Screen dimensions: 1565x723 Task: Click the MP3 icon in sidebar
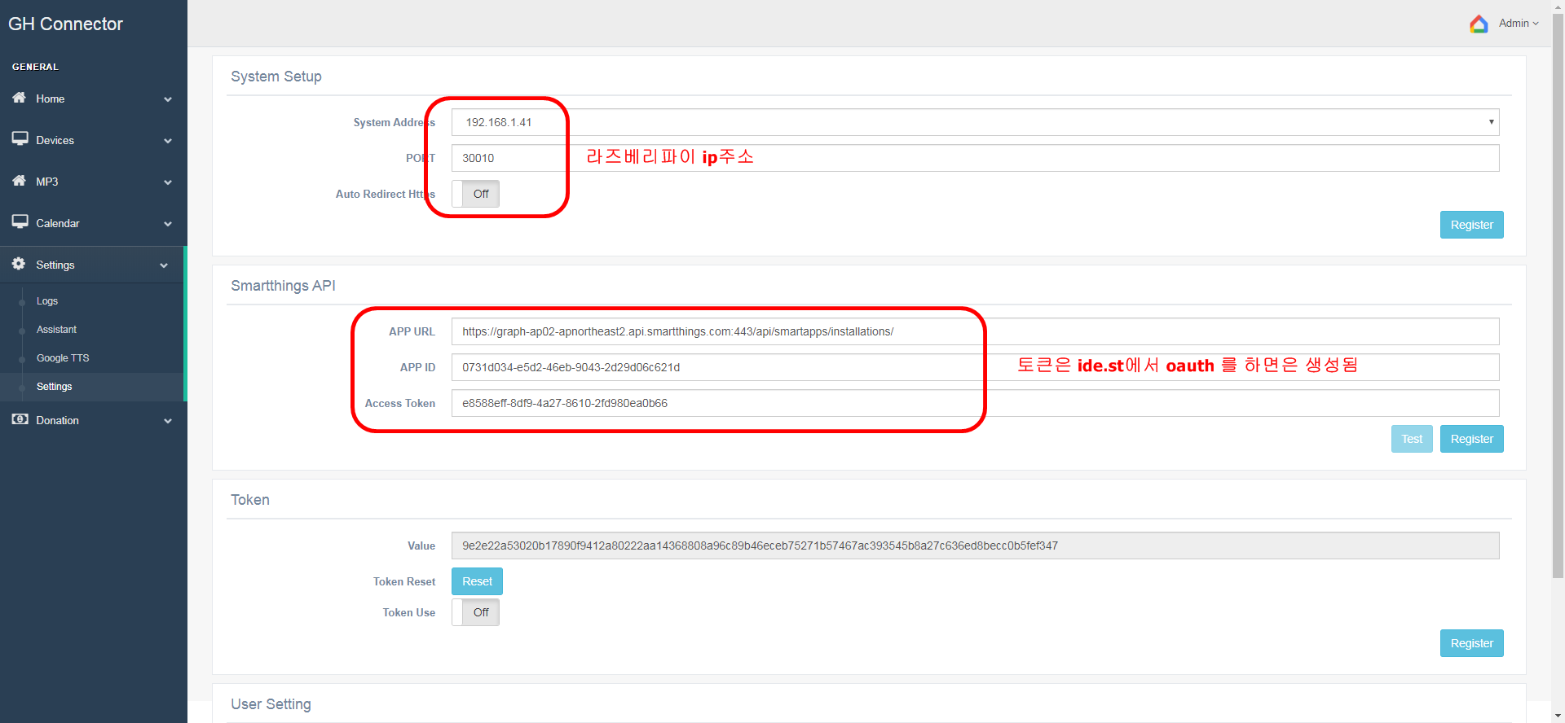(x=19, y=181)
